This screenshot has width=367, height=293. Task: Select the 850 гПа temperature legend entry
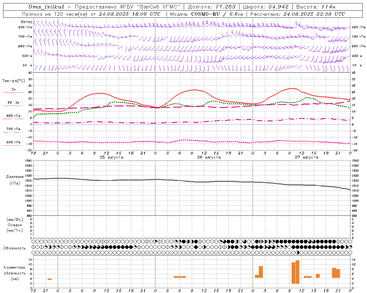coord(13,116)
